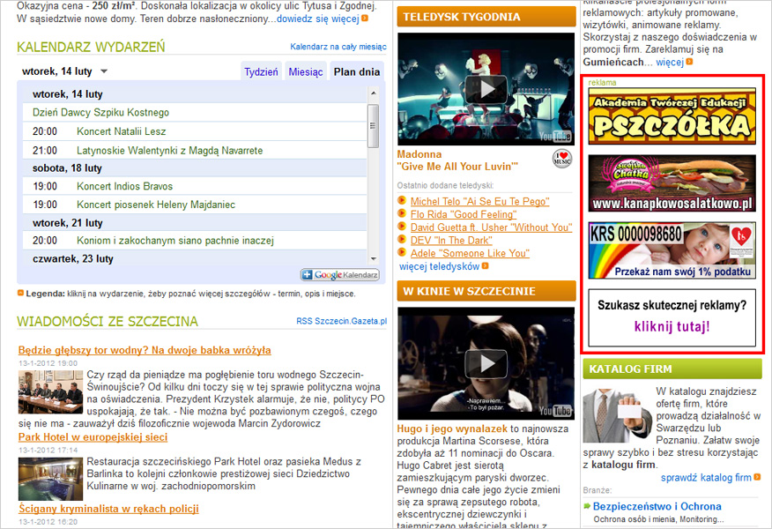Click the 'wtorek, 21 luty' date row
The height and width of the screenshot is (529, 772).
coord(195,223)
